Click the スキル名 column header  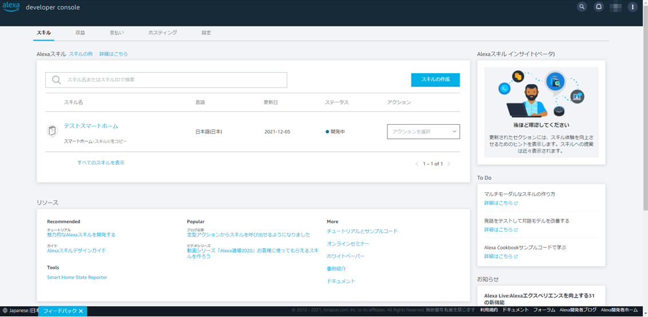coord(73,102)
